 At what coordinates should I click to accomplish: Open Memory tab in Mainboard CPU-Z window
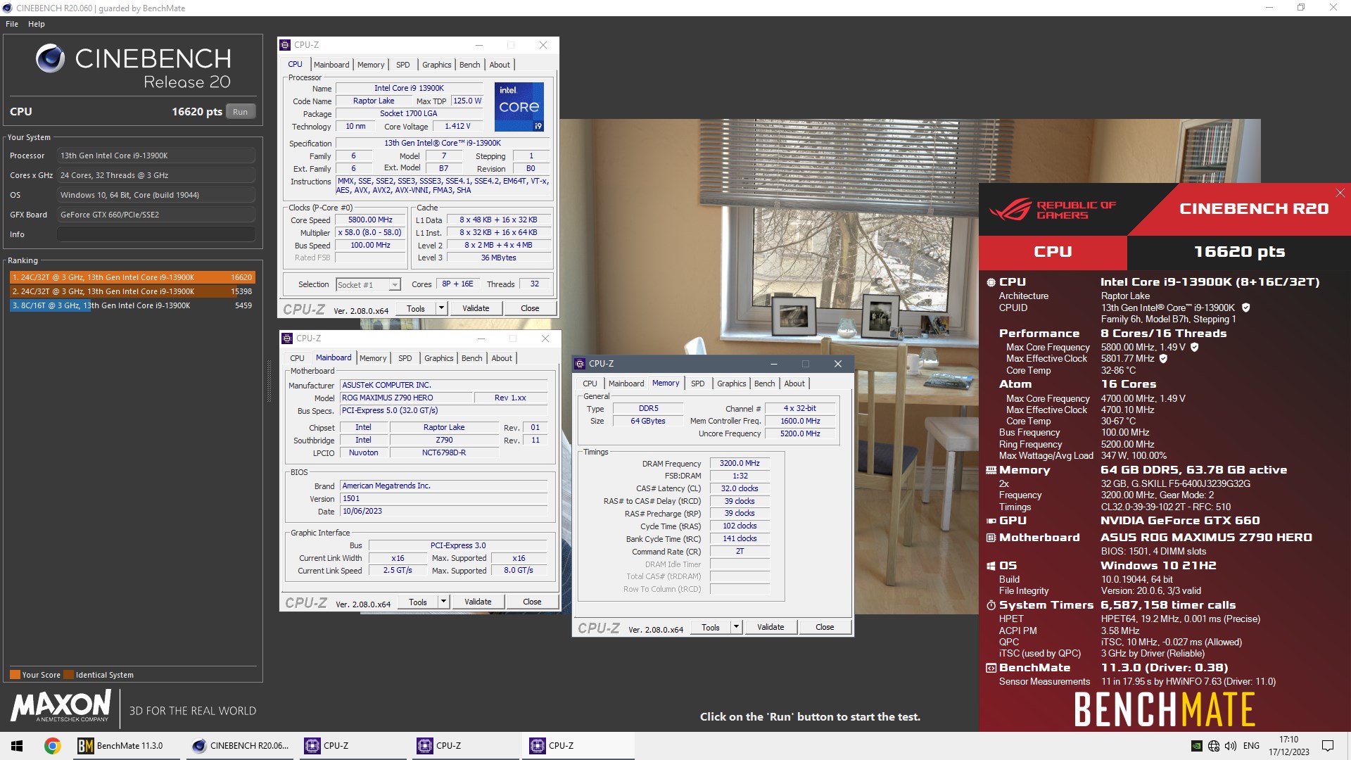pyautogui.click(x=373, y=358)
